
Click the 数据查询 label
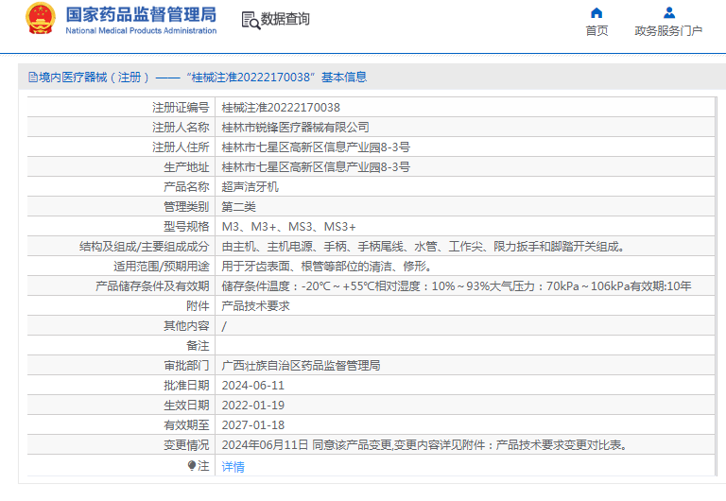(285, 19)
